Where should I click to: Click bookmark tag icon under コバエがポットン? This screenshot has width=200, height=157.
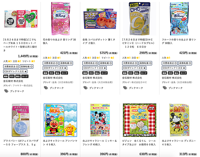tap(85, 88)
